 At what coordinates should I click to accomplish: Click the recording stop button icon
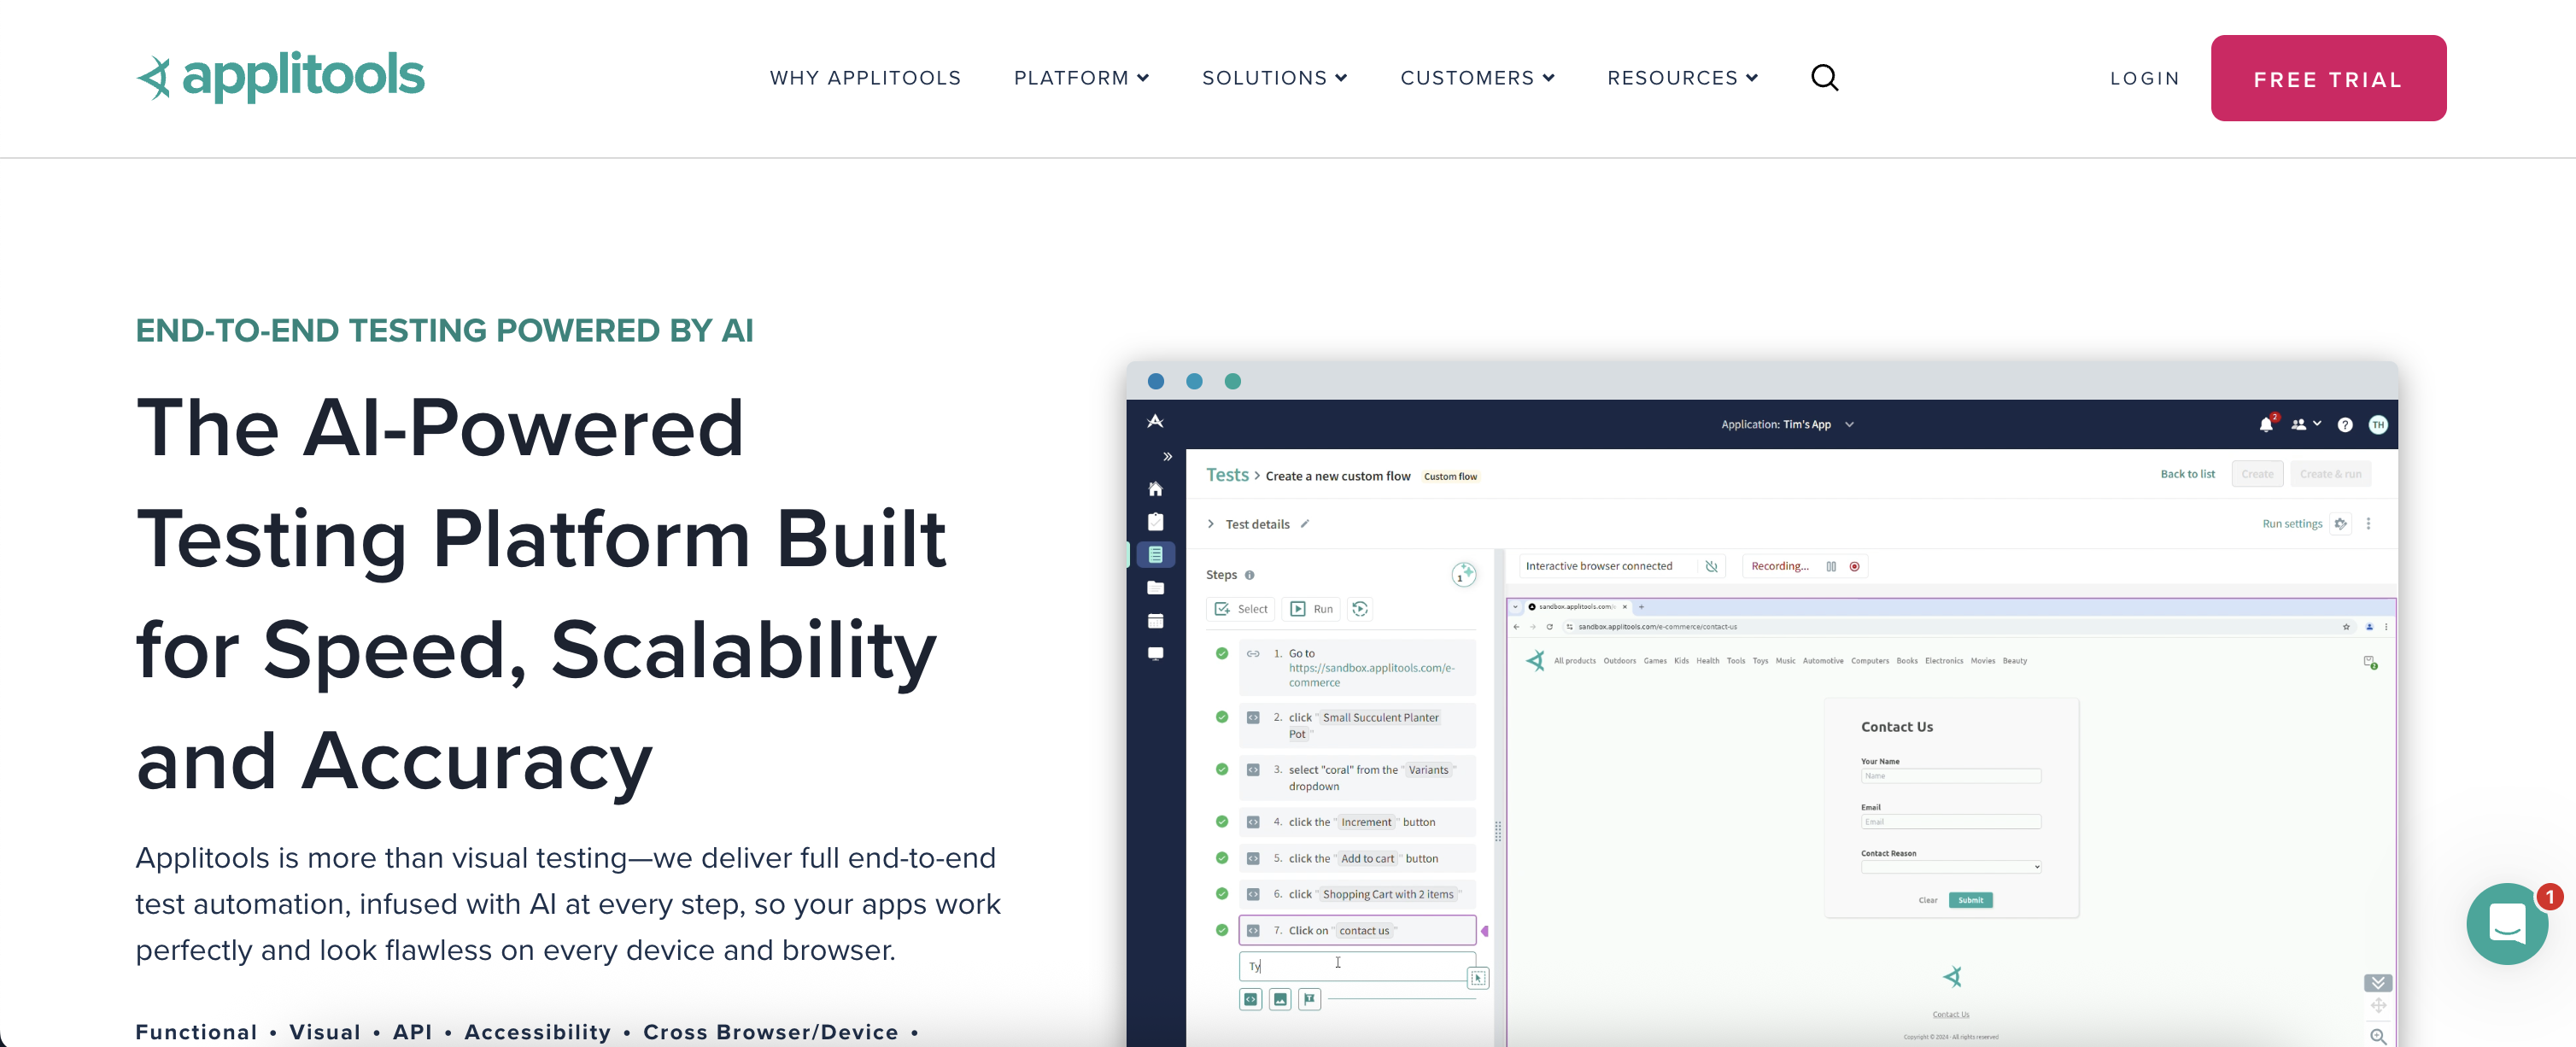(1854, 566)
